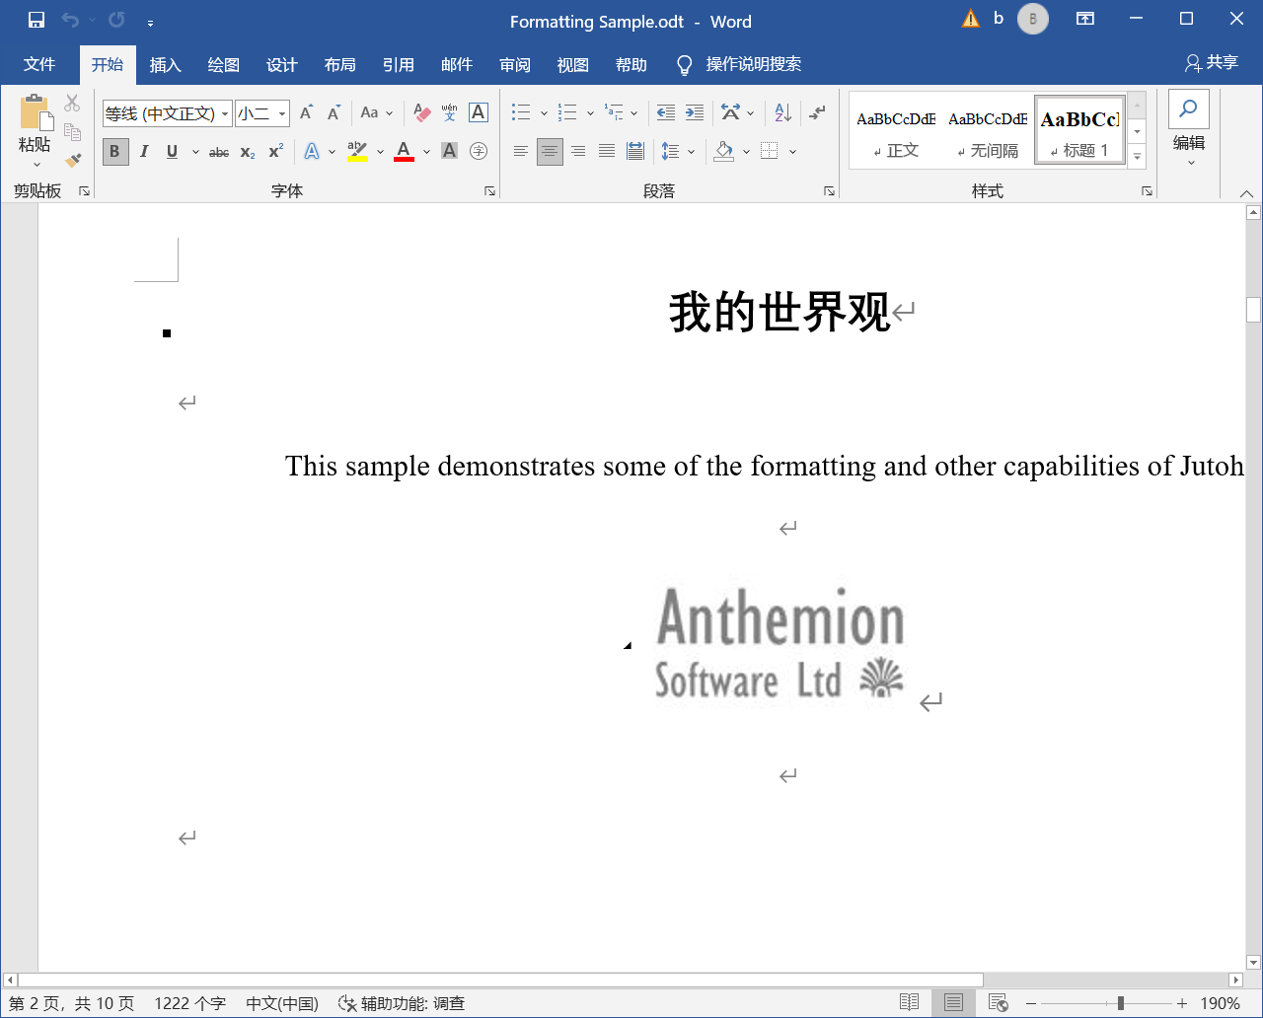Click the 共享 share button
The height and width of the screenshot is (1018, 1263).
(x=1212, y=63)
